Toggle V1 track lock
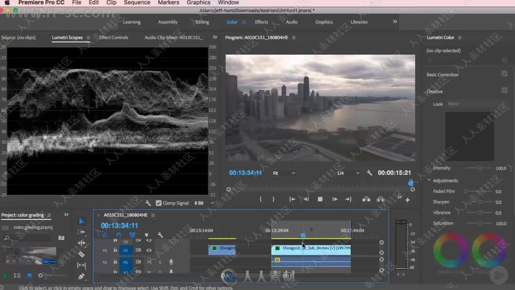 (115, 250)
